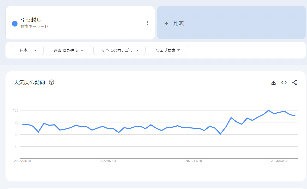Open the three-dot menu for 引っ越し keyword
Viewport: 307px width, 189px height.
[147, 23]
